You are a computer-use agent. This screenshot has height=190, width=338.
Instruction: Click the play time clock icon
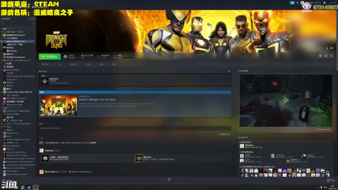(98, 57)
